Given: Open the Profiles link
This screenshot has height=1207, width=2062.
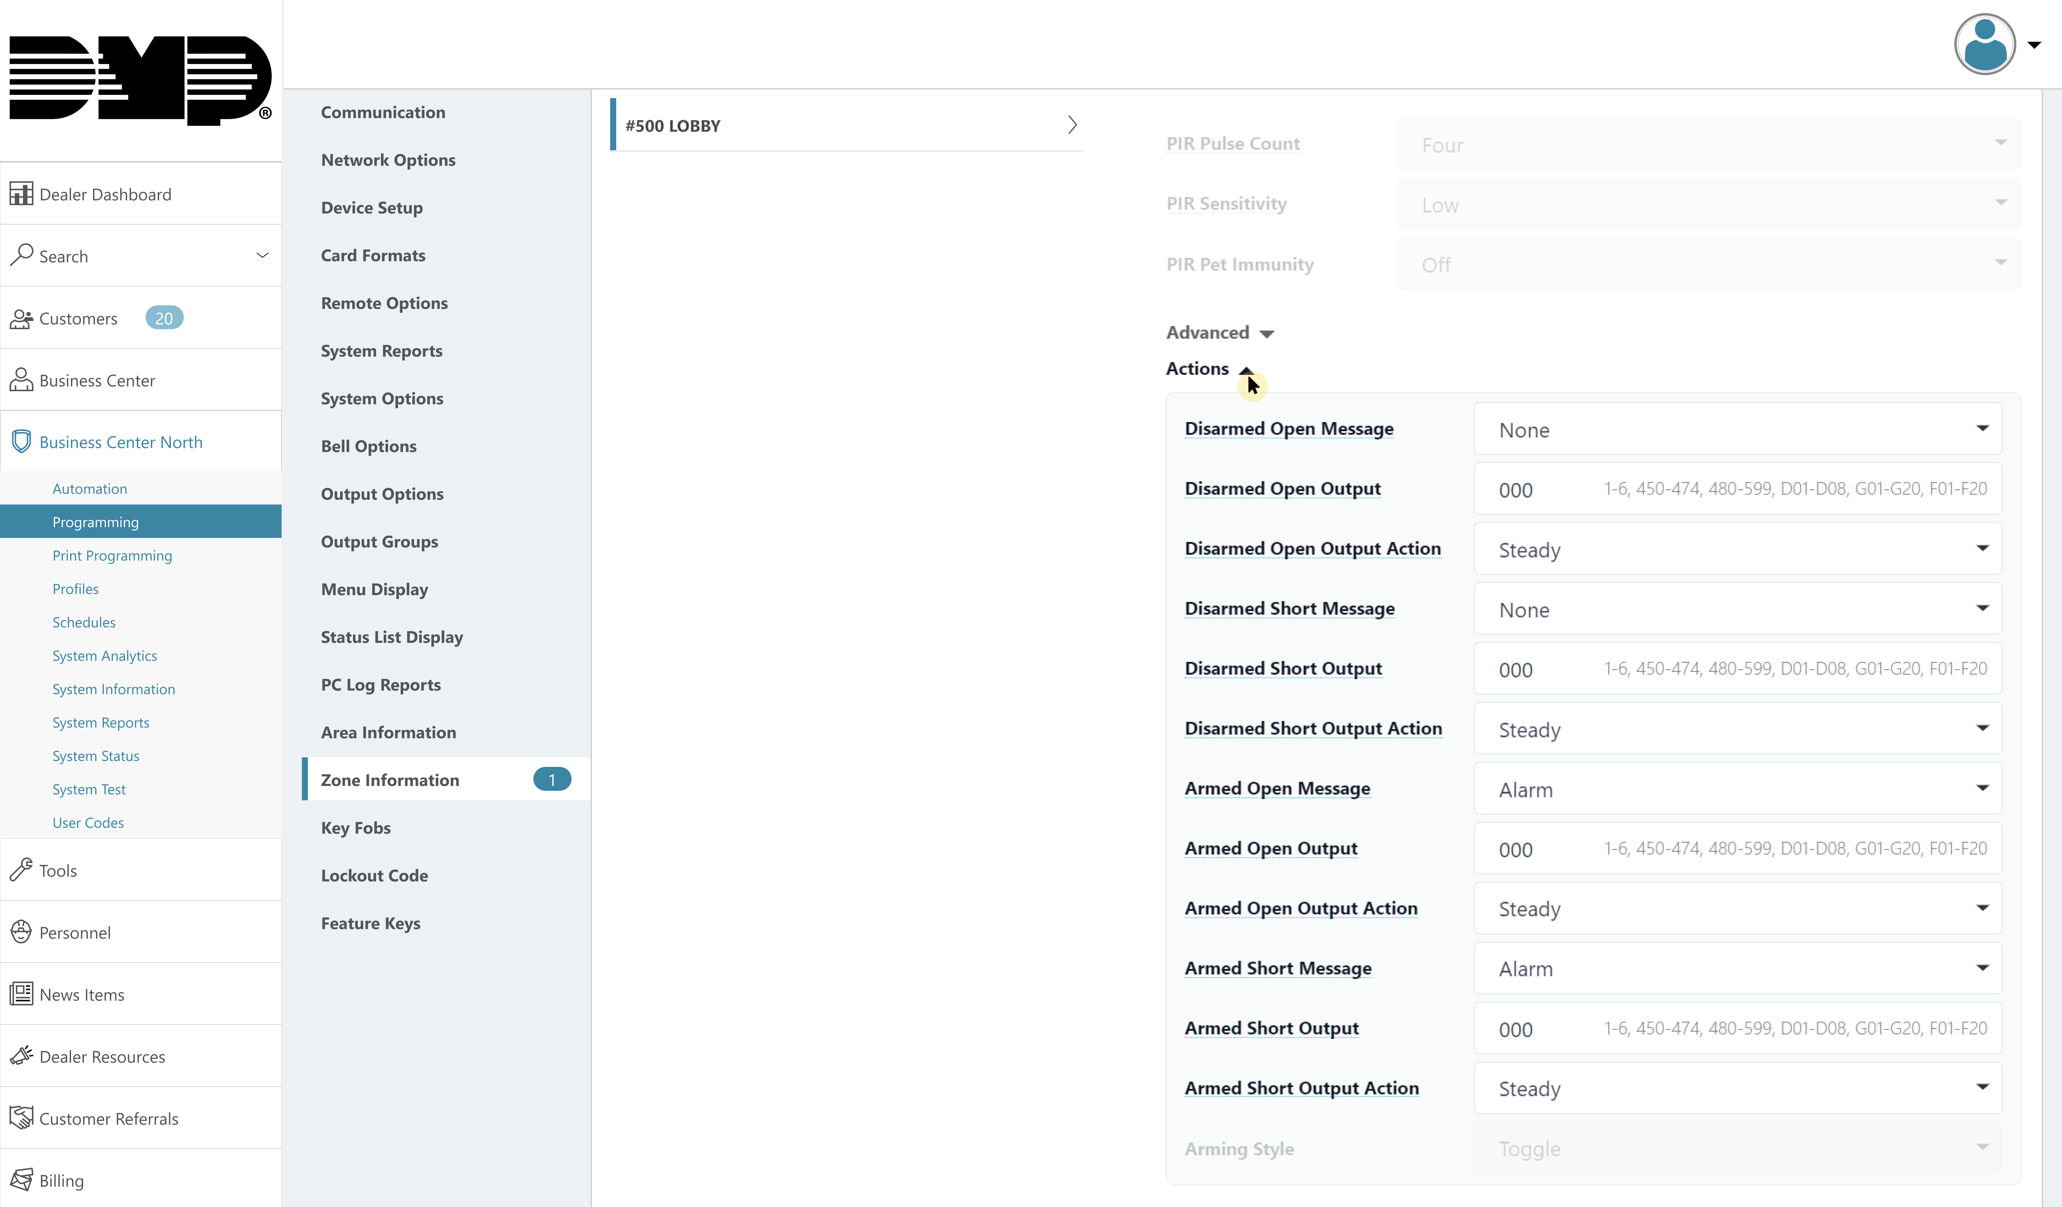Looking at the screenshot, I should [x=75, y=589].
